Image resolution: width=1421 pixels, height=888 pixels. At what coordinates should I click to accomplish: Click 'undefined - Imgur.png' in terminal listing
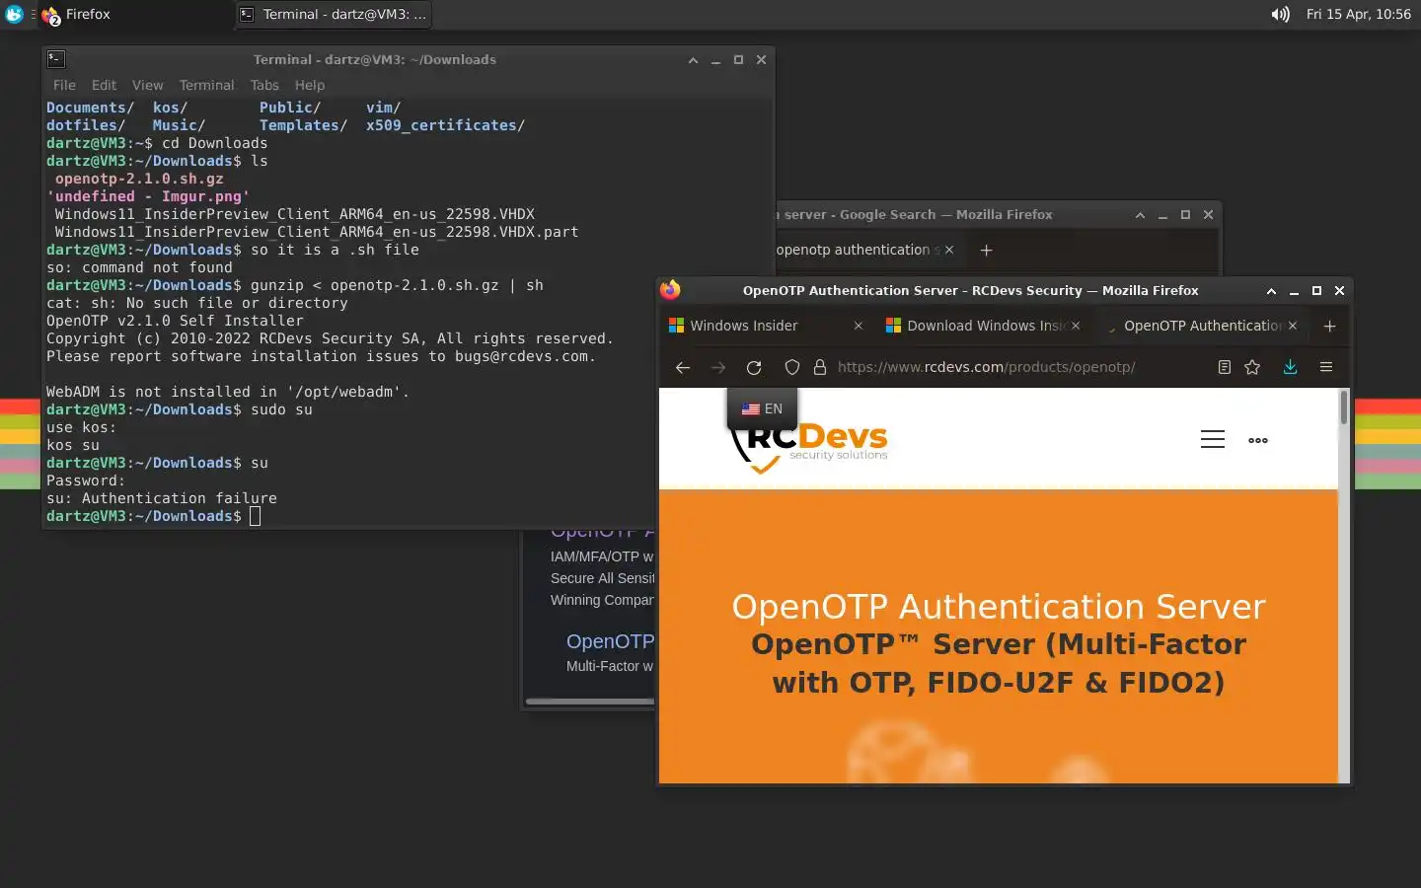click(148, 196)
